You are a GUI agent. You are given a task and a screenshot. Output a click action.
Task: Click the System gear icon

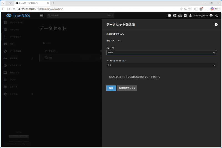5,94
